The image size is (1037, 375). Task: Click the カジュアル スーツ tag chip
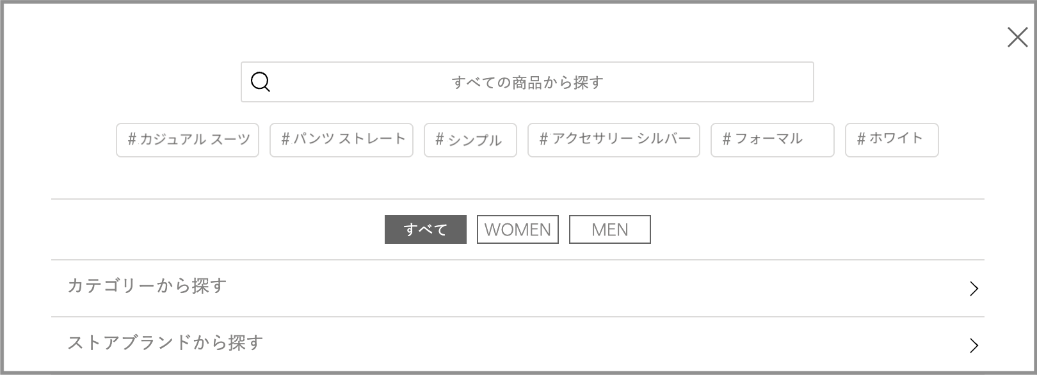187,140
